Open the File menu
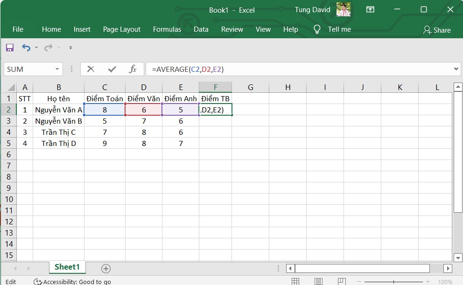 pos(18,29)
